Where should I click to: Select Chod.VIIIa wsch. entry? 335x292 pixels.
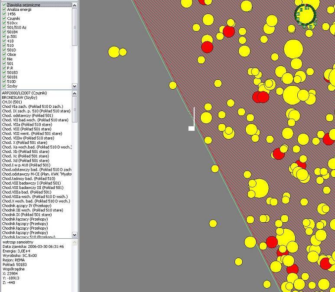pyautogui.click(x=35, y=197)
